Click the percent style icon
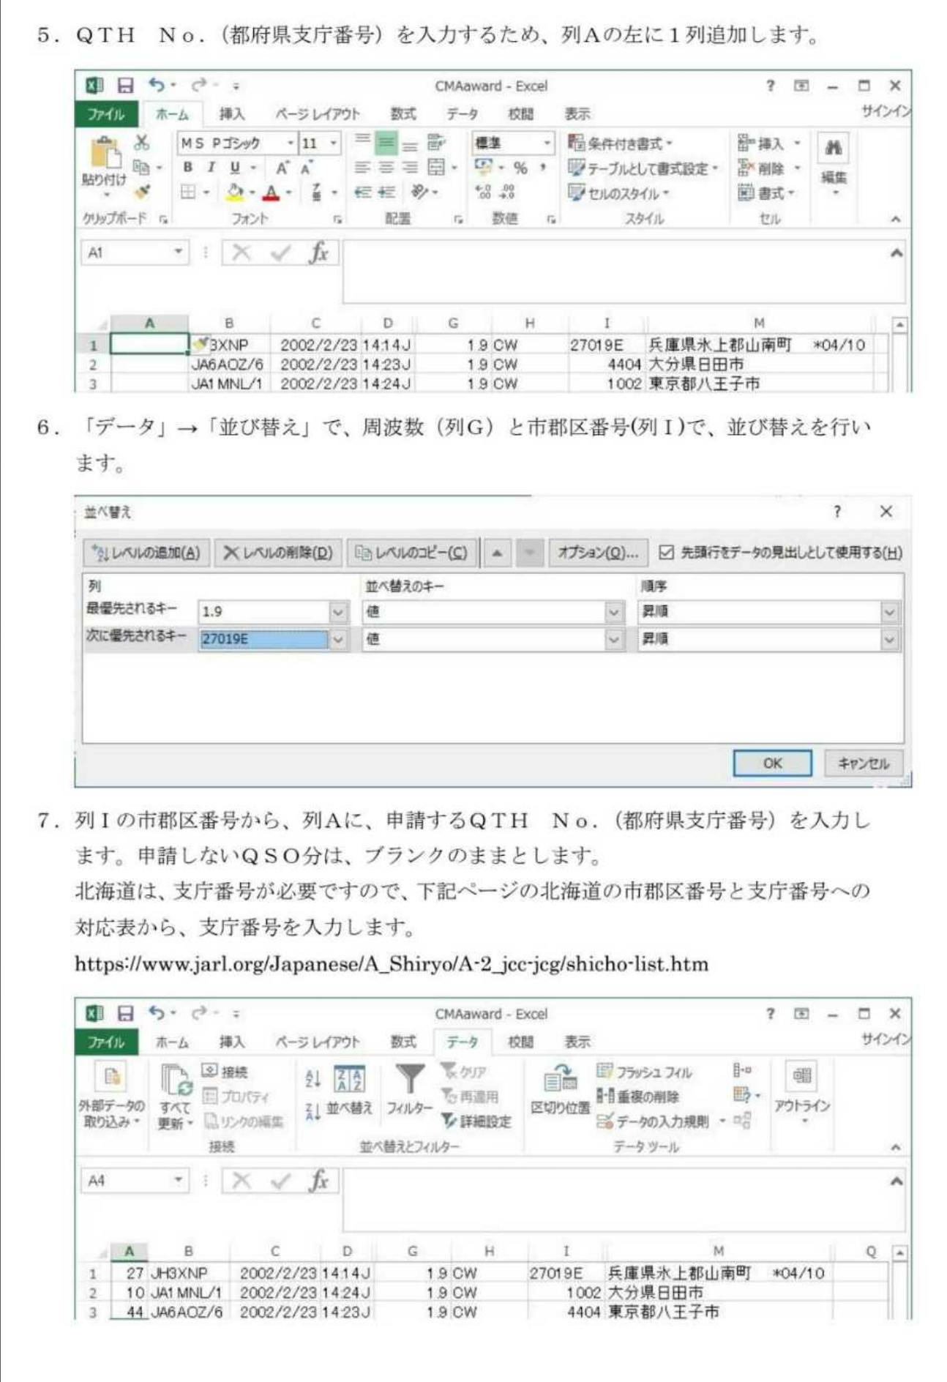The width and height of the screenshot is (947, 1382). coord(520,168)
